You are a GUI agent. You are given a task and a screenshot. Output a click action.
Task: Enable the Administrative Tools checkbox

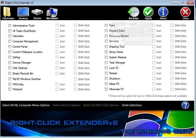tap(10, 26)
